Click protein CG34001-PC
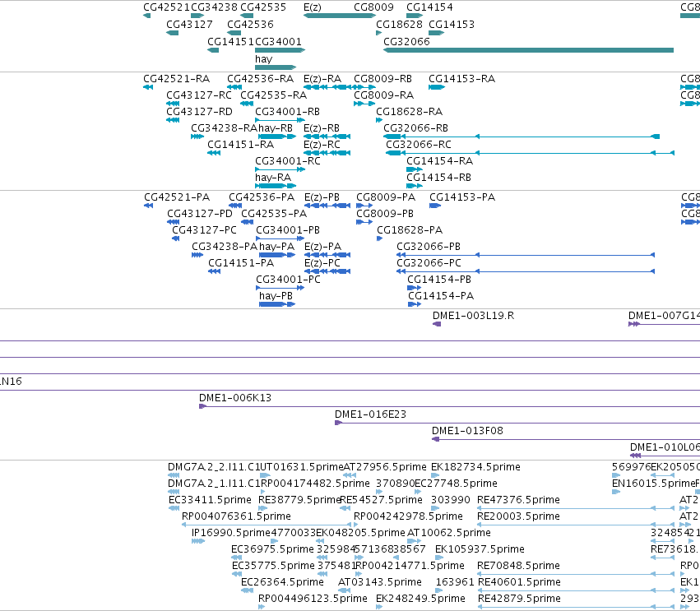Screen dimensions: 700x611 tap(288, 280)
